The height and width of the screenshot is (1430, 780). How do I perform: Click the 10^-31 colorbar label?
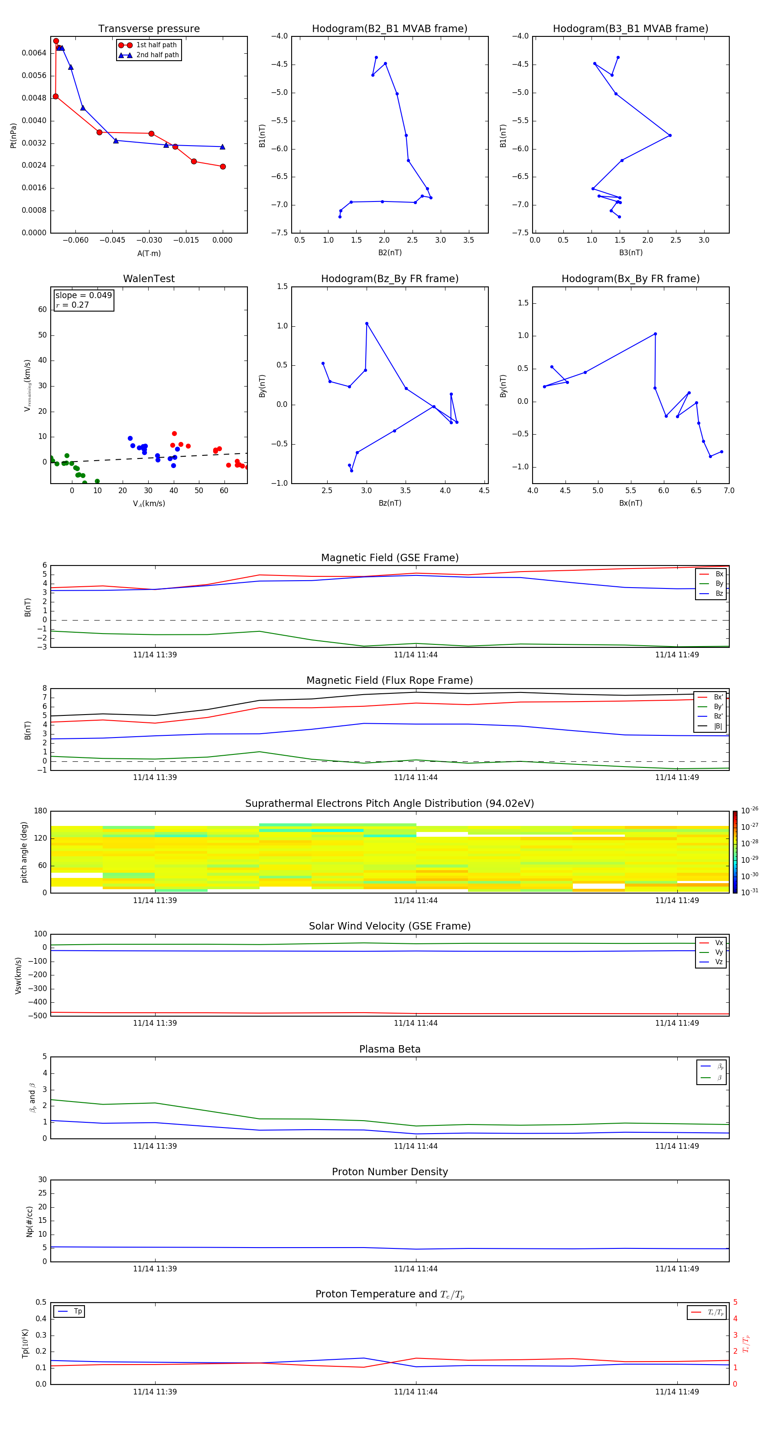pyautogui.click(x=750, y=892)
